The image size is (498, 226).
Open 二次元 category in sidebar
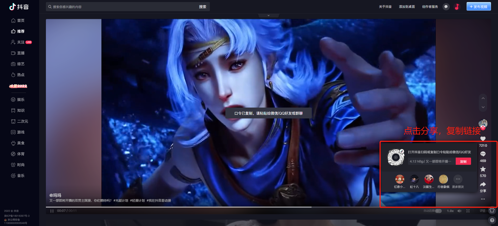19,121
